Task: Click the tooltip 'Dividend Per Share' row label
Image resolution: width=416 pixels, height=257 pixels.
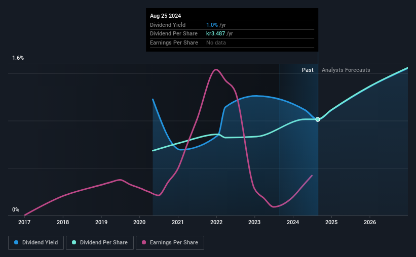Action: pyautogui.click(x=174, y=34)
